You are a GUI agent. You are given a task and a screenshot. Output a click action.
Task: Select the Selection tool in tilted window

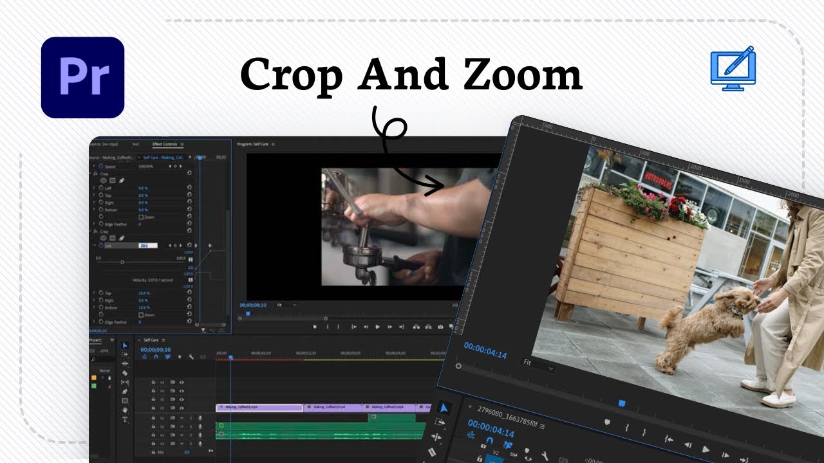(x=444, y=408)
